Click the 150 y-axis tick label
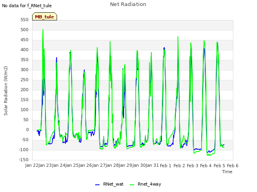 24,100
